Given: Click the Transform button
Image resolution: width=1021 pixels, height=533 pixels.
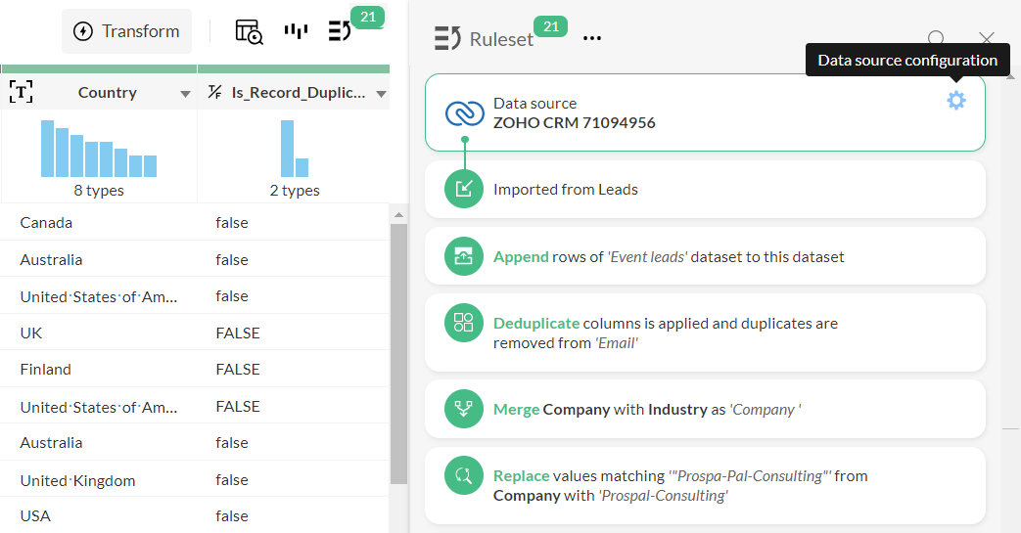Looking at the screenshot, I should [126, 31].
